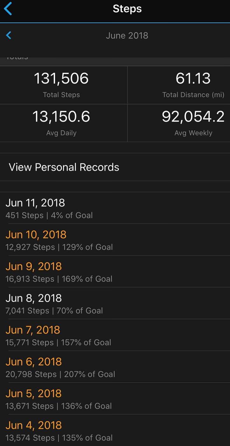Tap the 7,041 Steps row
The image size is (230, 446).
click(115, 303)
